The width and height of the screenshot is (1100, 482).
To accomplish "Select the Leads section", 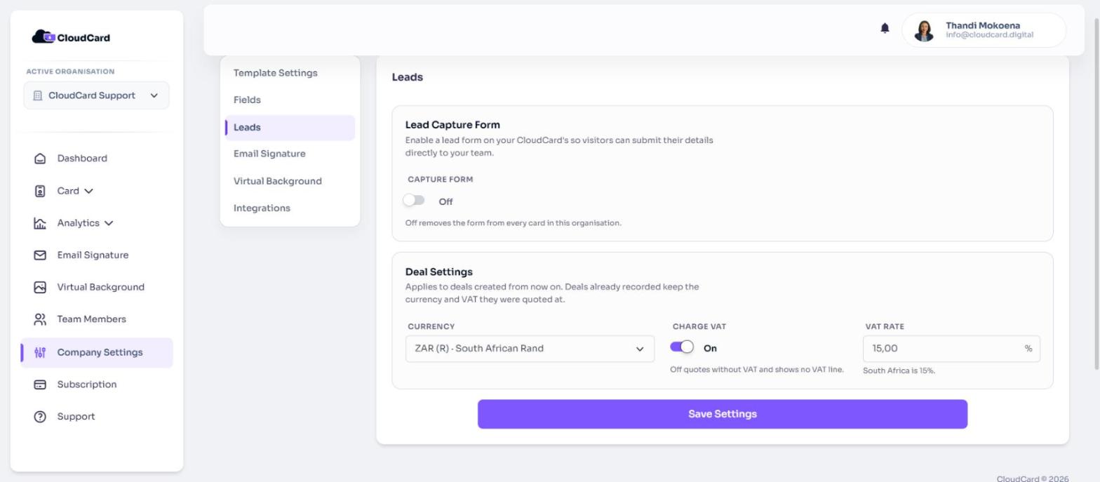I will click(x=290, y=127).
